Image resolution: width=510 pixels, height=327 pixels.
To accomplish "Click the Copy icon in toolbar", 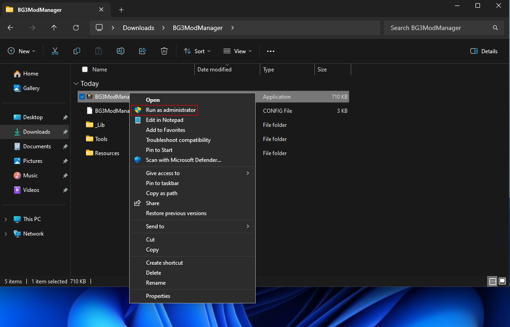I will coord(77,51).
